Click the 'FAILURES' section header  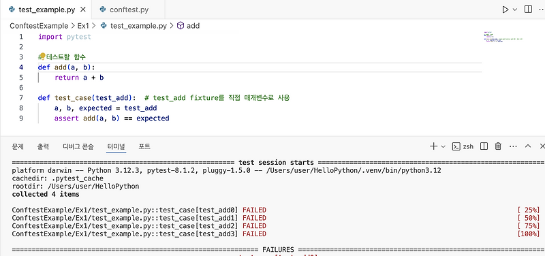[278, 249]
